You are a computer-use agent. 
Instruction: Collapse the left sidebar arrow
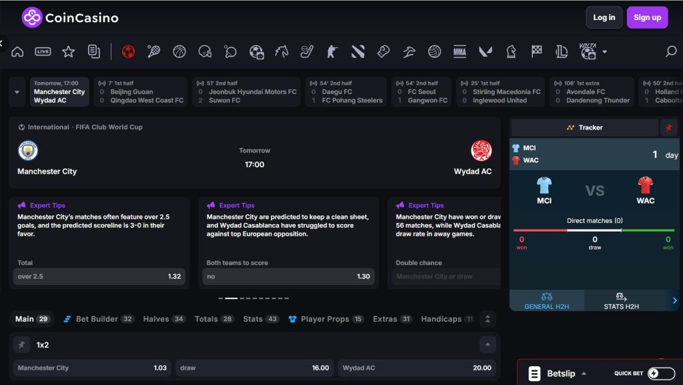pyautogui.click(x=2, y=43)
